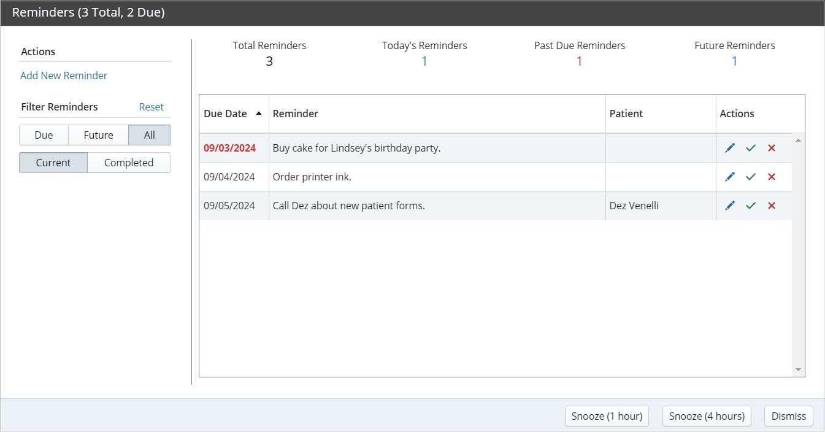This screenshot has width=825, height=432.
Task: Show All reminders filter
Action: [149, 135]
